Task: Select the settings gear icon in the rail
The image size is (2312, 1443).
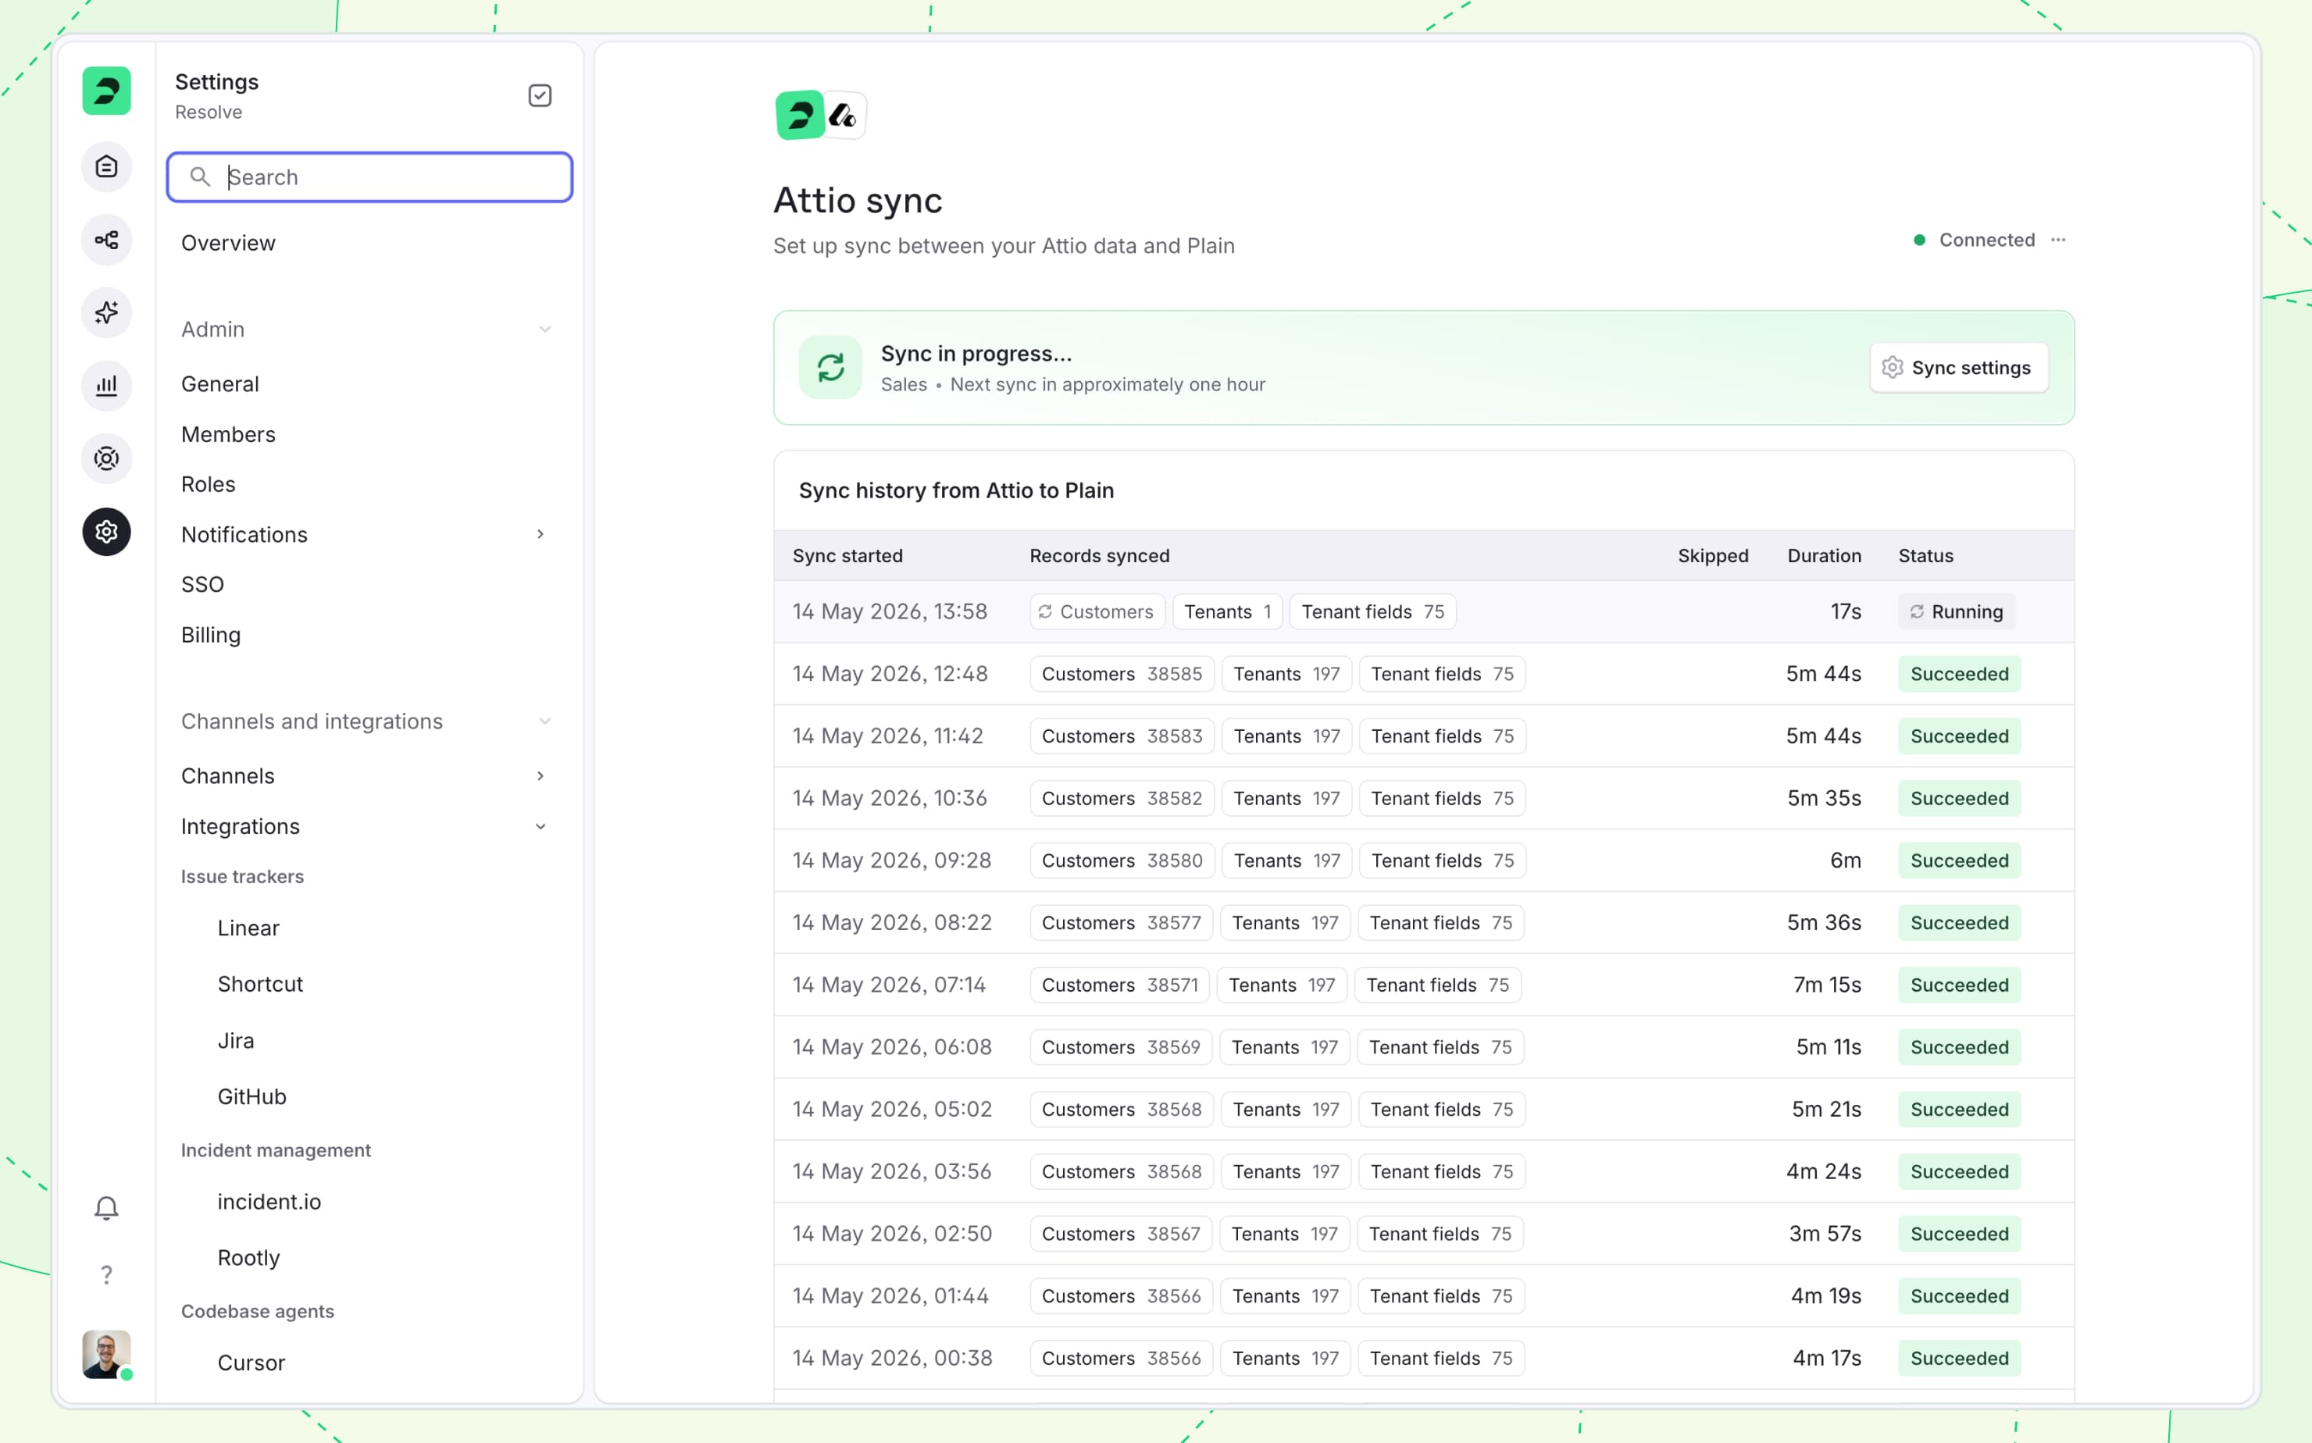Action: pos(106,532)
